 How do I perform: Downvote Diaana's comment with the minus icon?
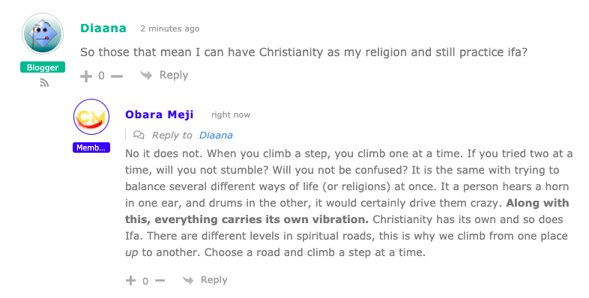pos(117,76)
